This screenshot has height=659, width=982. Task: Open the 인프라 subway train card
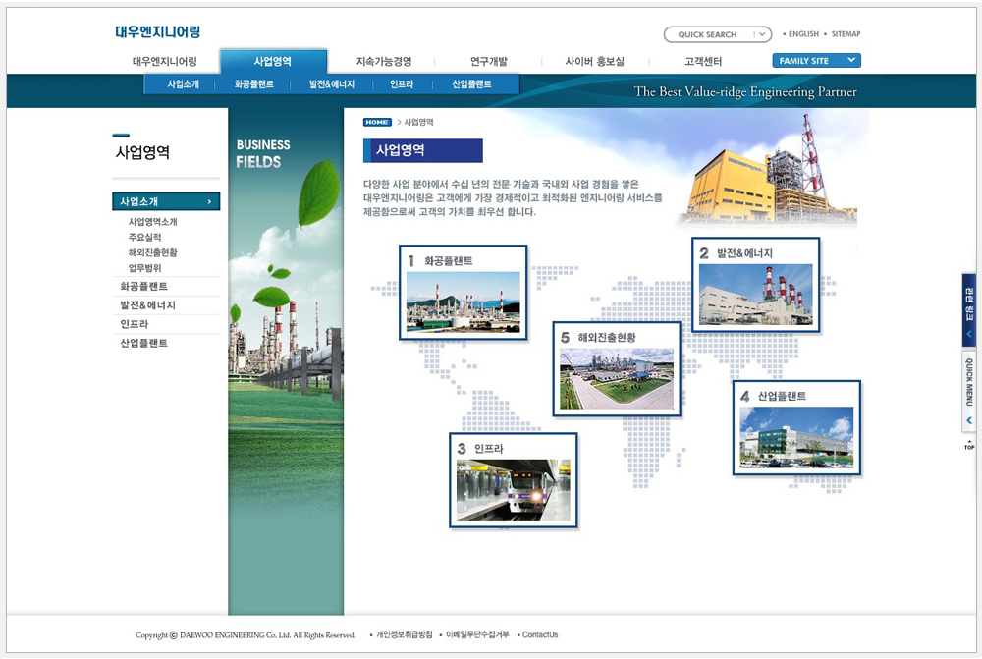tap(511, 480)
